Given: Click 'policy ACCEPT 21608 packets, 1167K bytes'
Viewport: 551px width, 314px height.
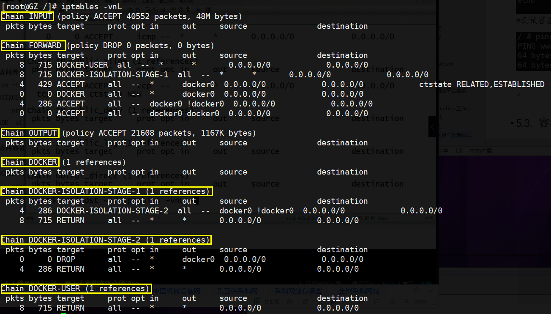Looking at the screenshot, I should tap(159, 133).
